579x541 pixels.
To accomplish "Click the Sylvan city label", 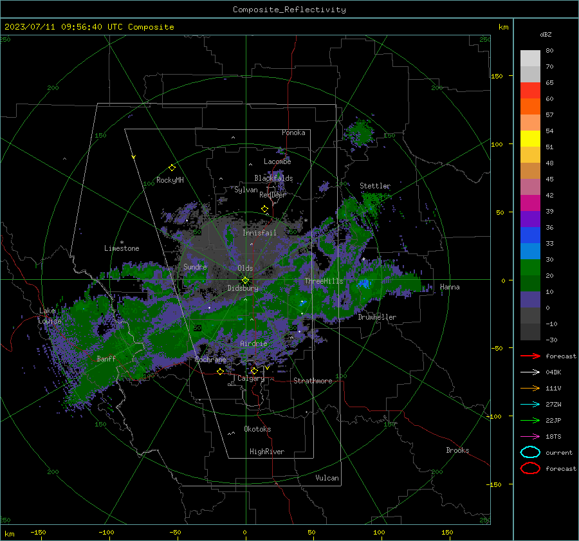I will point(246,190).
